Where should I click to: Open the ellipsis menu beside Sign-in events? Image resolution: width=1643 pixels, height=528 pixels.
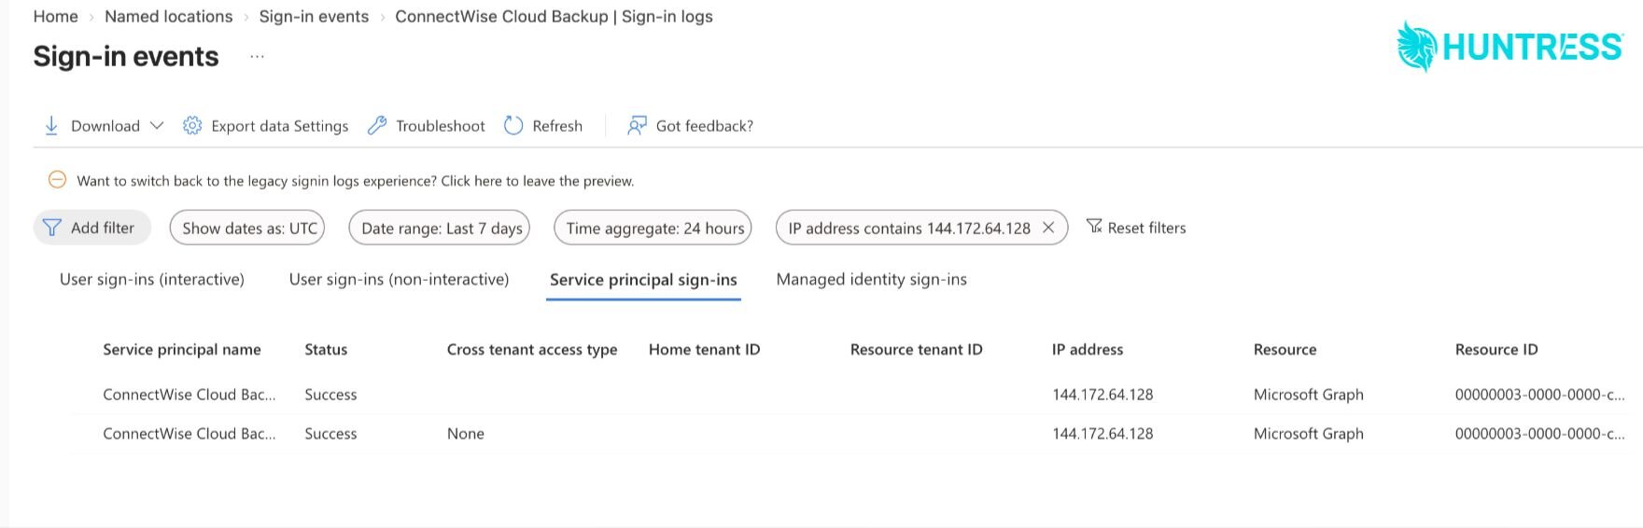point(258,57)
